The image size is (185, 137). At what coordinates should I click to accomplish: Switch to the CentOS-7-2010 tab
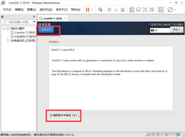click(52, 18)
